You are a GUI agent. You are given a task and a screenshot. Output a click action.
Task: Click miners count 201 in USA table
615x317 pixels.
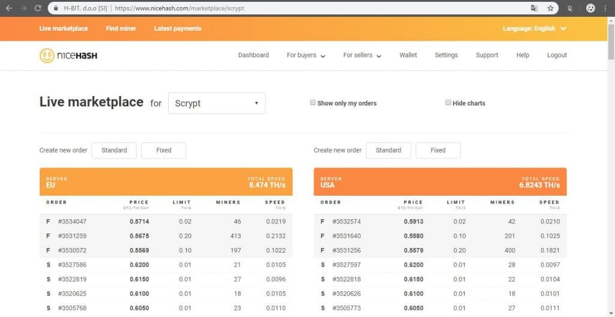[509, 236]
